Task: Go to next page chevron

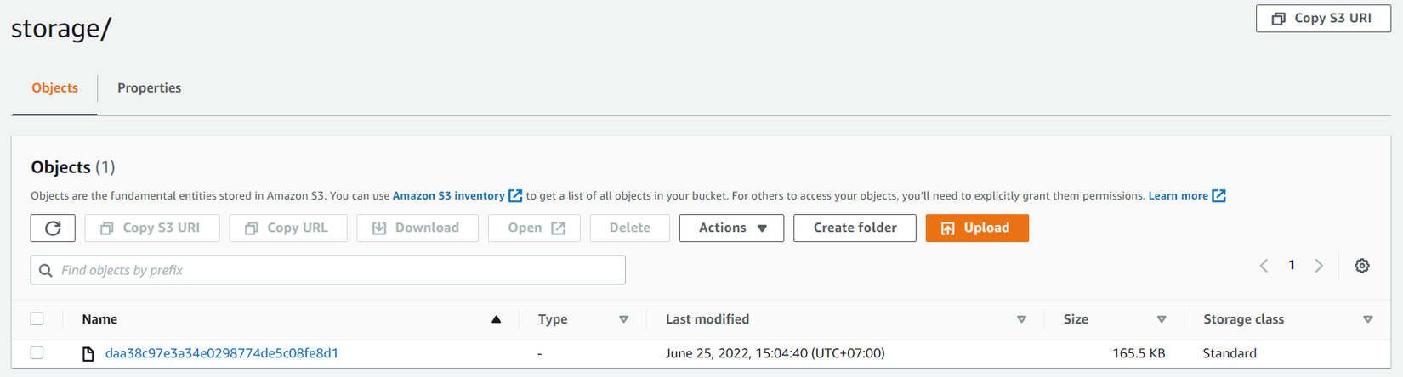Action: coord(1319,266)
